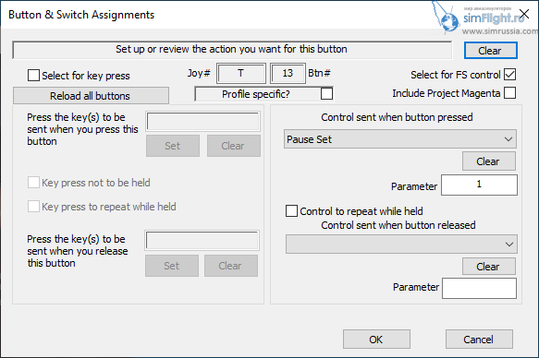This screenshot has height=358, width=539.
Task: Close the dialog with the X button
Action: (524, 14)
